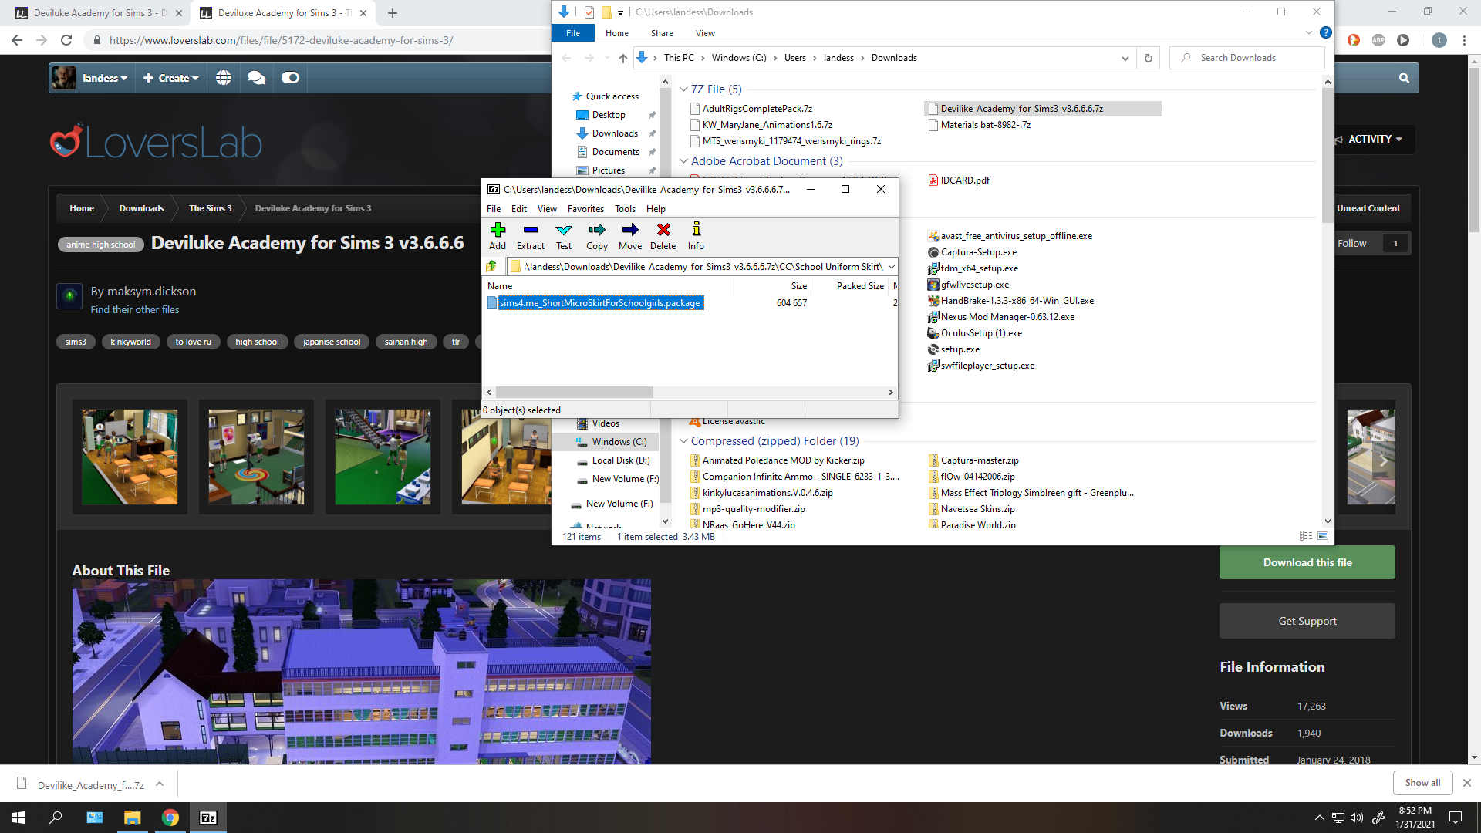
Task: Switch Explorer to details view icon
Action: tap(1306, 536)
